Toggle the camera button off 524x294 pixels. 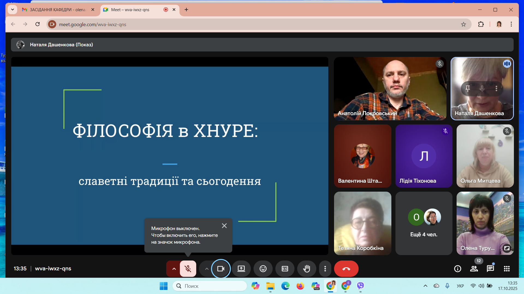(x=221, y=269)
